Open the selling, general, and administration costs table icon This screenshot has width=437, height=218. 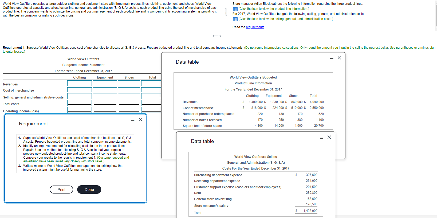click(x=235, y=19)
